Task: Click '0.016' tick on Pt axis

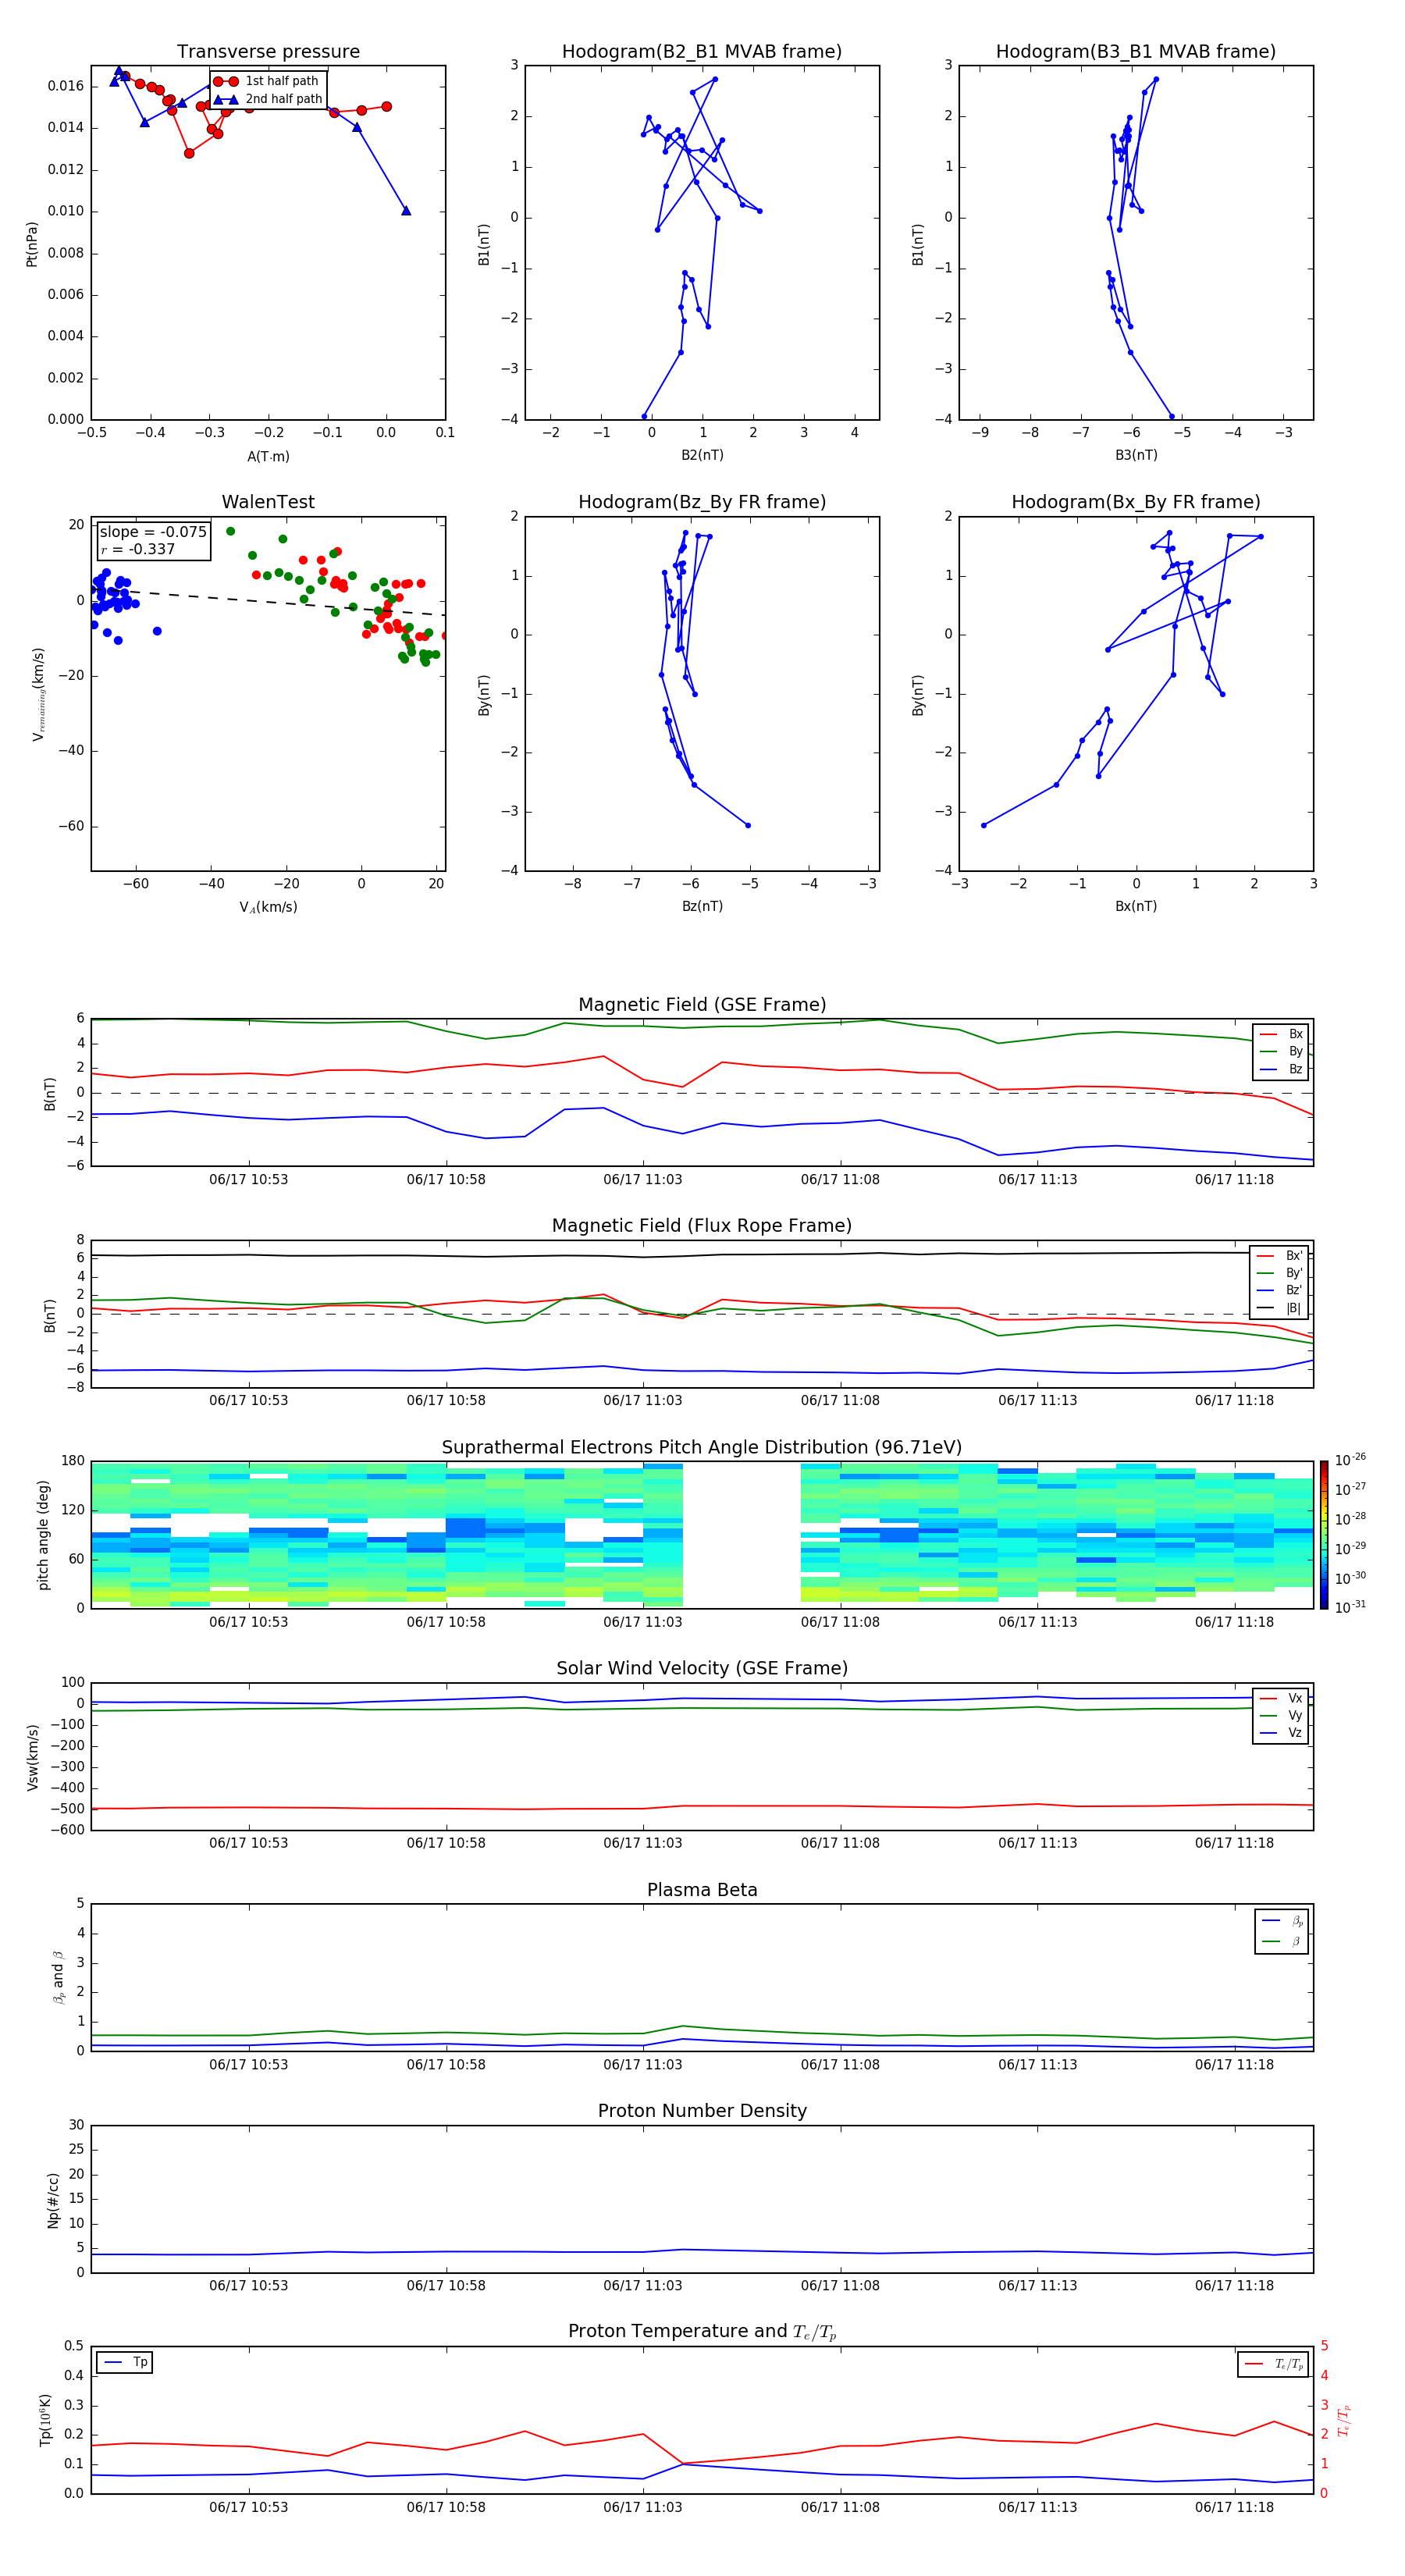Action: point(66,86)
